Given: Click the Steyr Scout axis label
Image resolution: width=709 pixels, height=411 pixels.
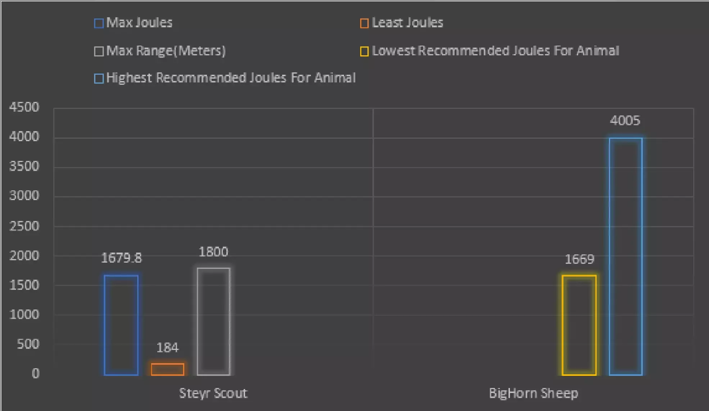Looking at the screenshot, I should pos(213,393).
